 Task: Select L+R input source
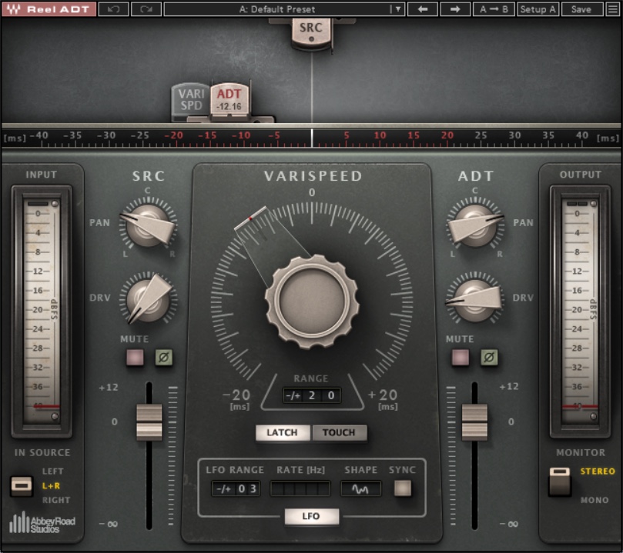pyautogui.click(x=51, y=486)
